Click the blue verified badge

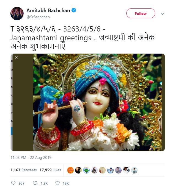click(x=74, y=10)
